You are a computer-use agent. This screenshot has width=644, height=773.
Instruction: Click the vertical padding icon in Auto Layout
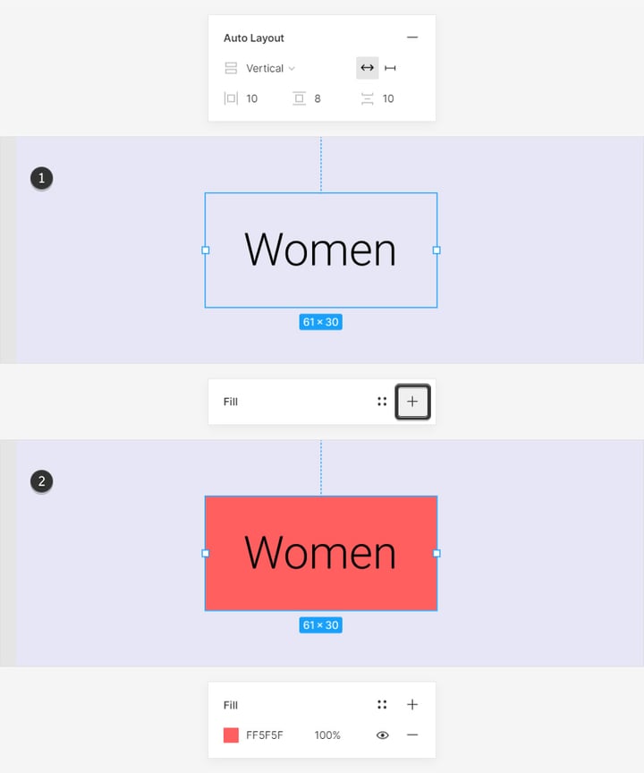click(300, 98)
